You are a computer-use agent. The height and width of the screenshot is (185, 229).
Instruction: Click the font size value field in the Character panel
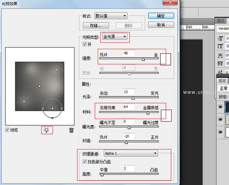pos(227,38)
